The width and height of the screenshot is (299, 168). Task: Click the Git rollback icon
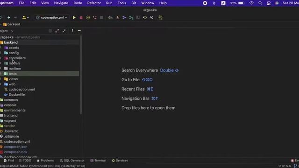coord(151,18)
